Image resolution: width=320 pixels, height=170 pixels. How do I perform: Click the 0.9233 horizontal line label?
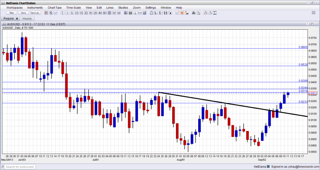[x=303, y=102]
